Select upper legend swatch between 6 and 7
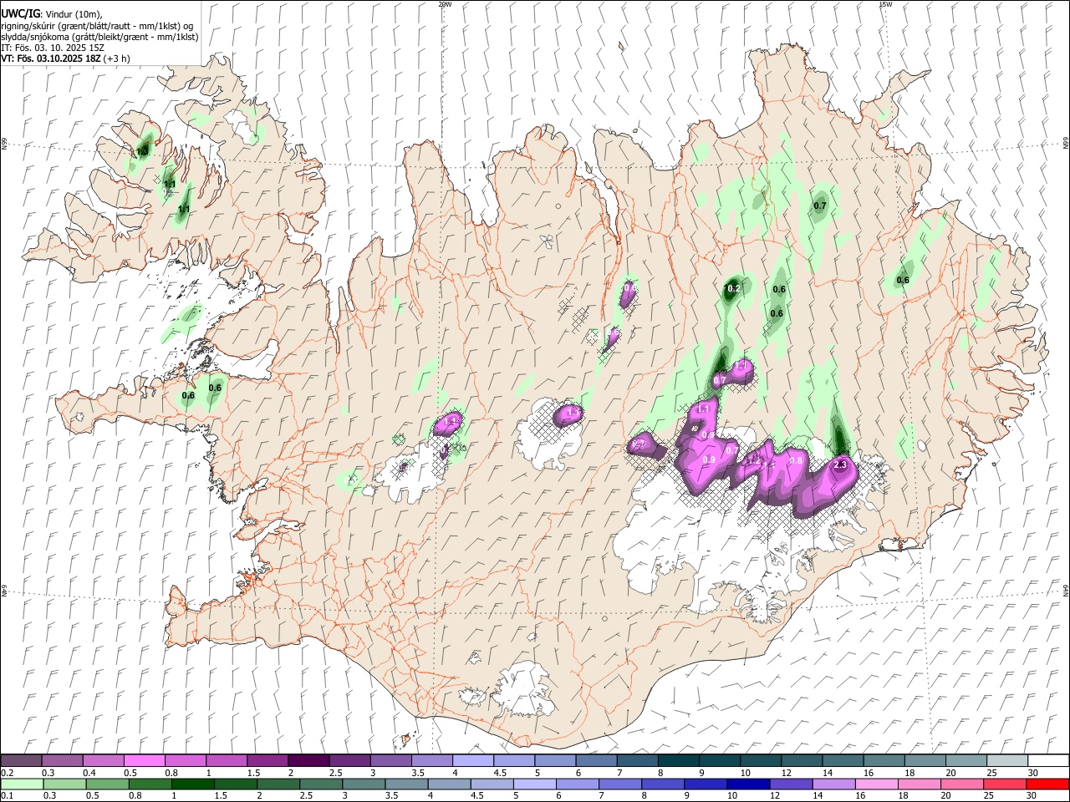 [x=595, y=761]
